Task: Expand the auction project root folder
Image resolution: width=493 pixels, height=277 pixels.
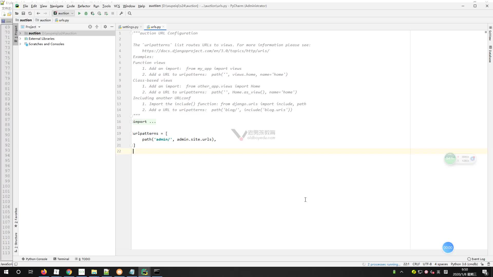Action: click(20, 33)
